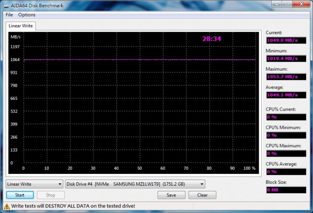Open the Options menu
This screenshot has width=313, height=213.
point(27,15)
